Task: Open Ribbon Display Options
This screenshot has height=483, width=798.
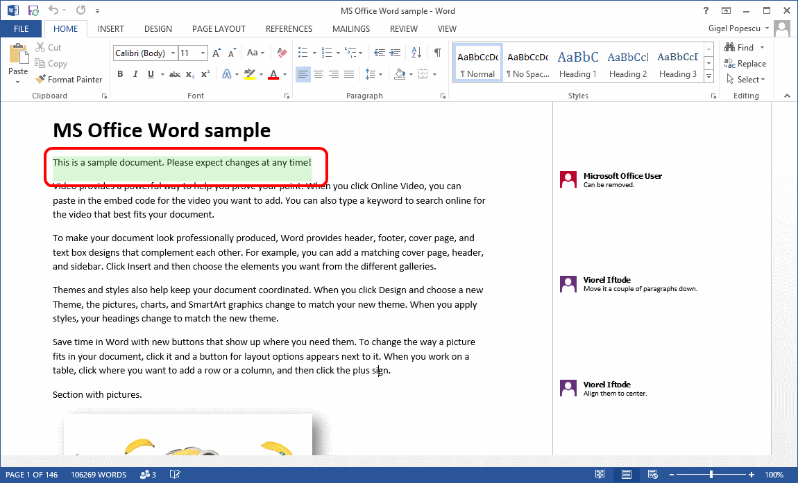Action: click(x=727, y=10)
